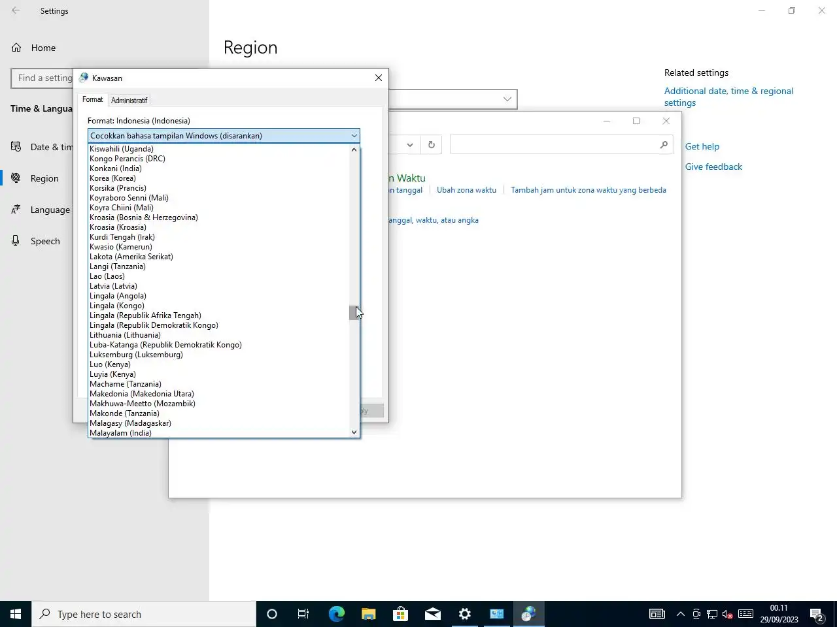
Task: Switch to the Format tab
Action: [x=92, y=99]
